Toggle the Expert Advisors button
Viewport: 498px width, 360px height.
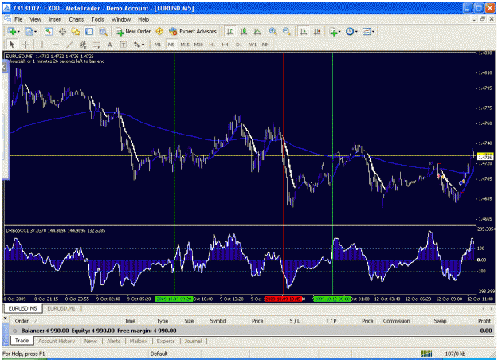pyautogui.click(x=193, y=31)
